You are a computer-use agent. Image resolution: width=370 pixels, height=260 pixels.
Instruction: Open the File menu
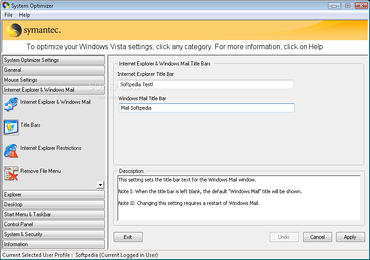point(9,15)
